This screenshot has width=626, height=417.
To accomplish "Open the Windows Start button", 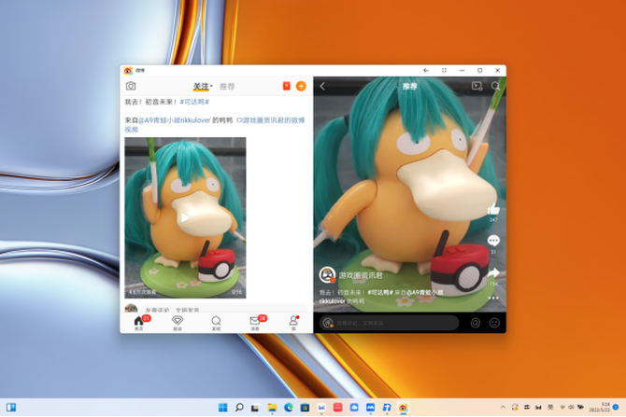I will click(222, 408).
